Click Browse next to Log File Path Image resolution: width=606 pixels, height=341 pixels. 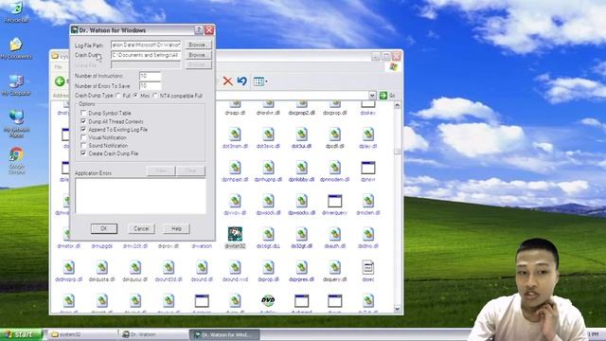[198, 45]
